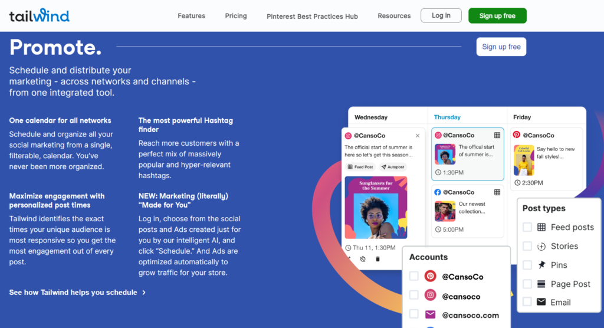Click the Autopost tag on Wednesday card

[393, 167]
